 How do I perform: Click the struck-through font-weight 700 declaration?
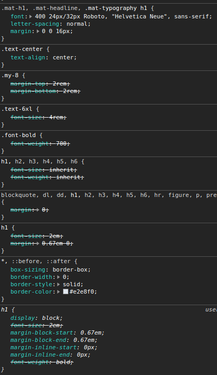click(40, 143)
